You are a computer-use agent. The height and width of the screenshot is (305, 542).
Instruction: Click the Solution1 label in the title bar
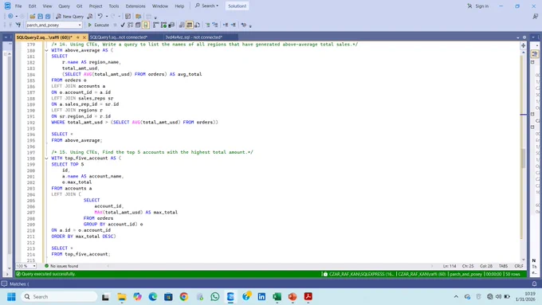click(238, 6)
